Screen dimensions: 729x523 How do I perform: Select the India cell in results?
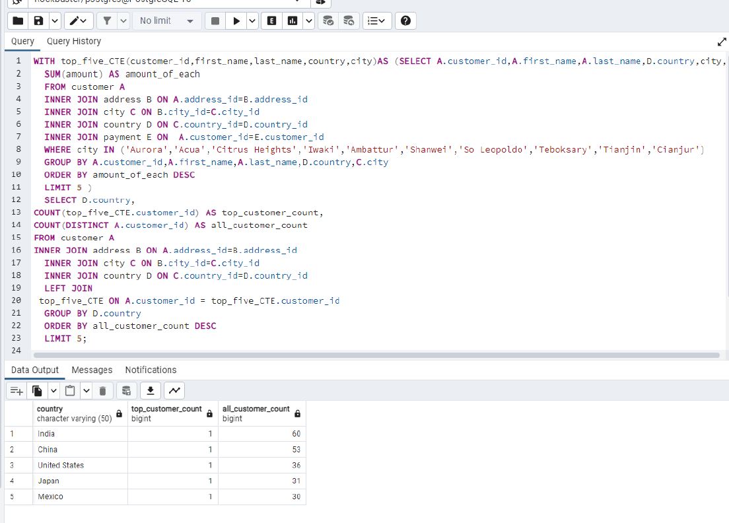(80, 434)
